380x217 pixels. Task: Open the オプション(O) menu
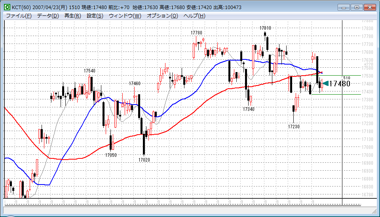click(162, 16)
